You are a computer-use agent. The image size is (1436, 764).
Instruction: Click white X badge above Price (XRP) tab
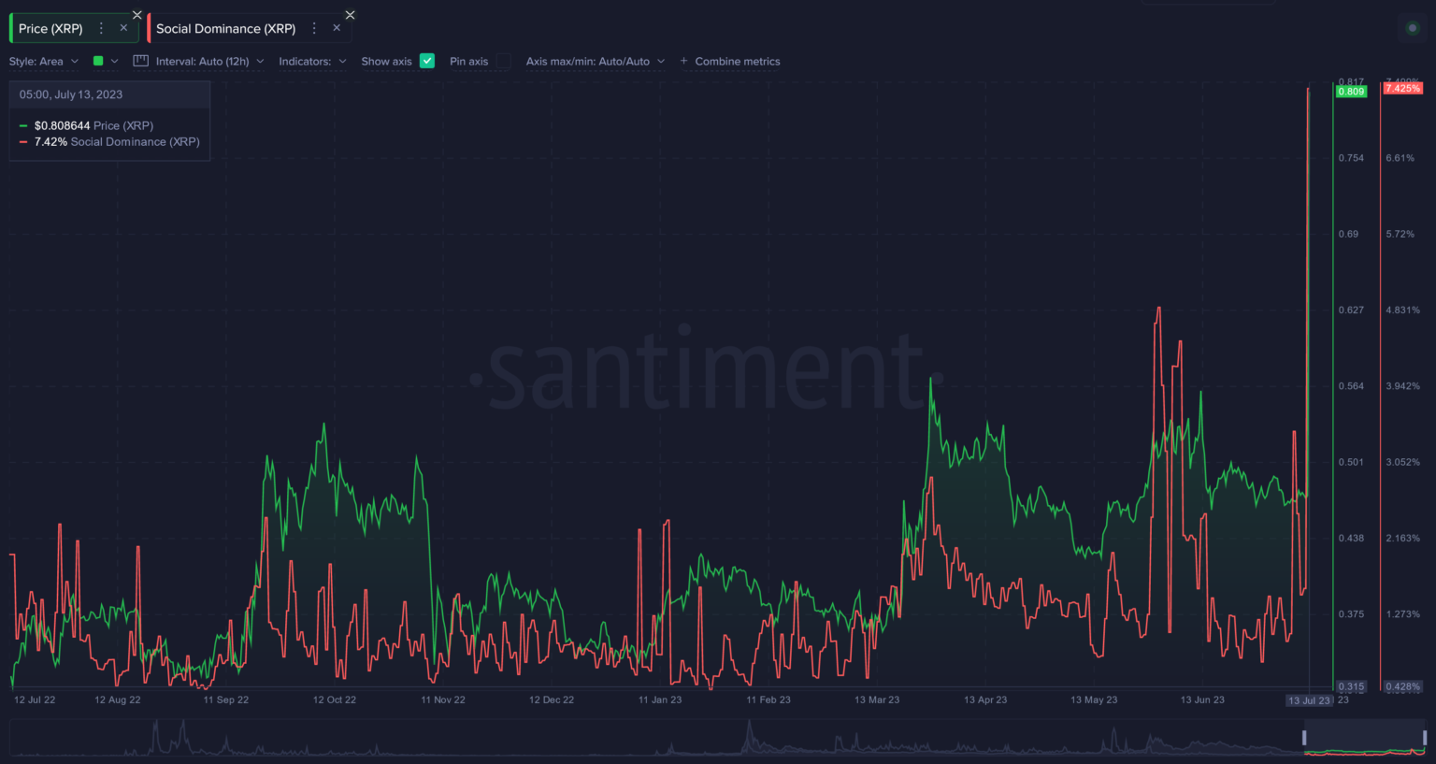137,15
